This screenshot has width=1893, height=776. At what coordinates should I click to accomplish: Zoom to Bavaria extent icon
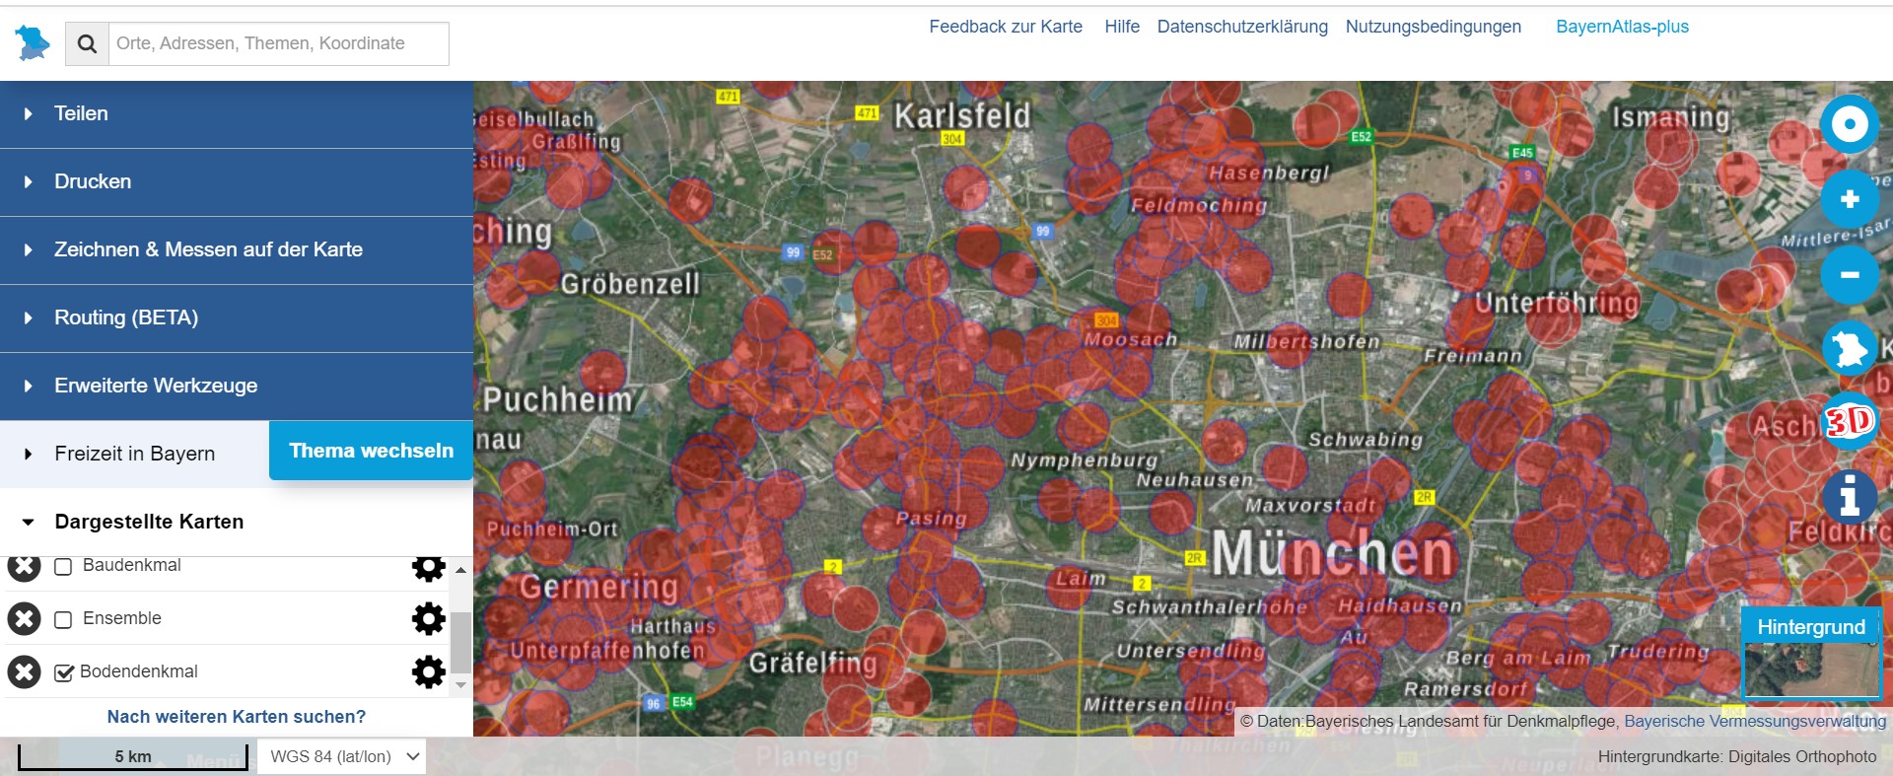coord(1850,348)
